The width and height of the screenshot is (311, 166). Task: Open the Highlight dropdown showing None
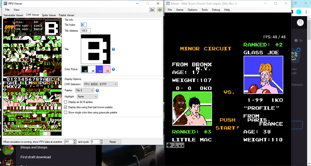click(87, 96)
